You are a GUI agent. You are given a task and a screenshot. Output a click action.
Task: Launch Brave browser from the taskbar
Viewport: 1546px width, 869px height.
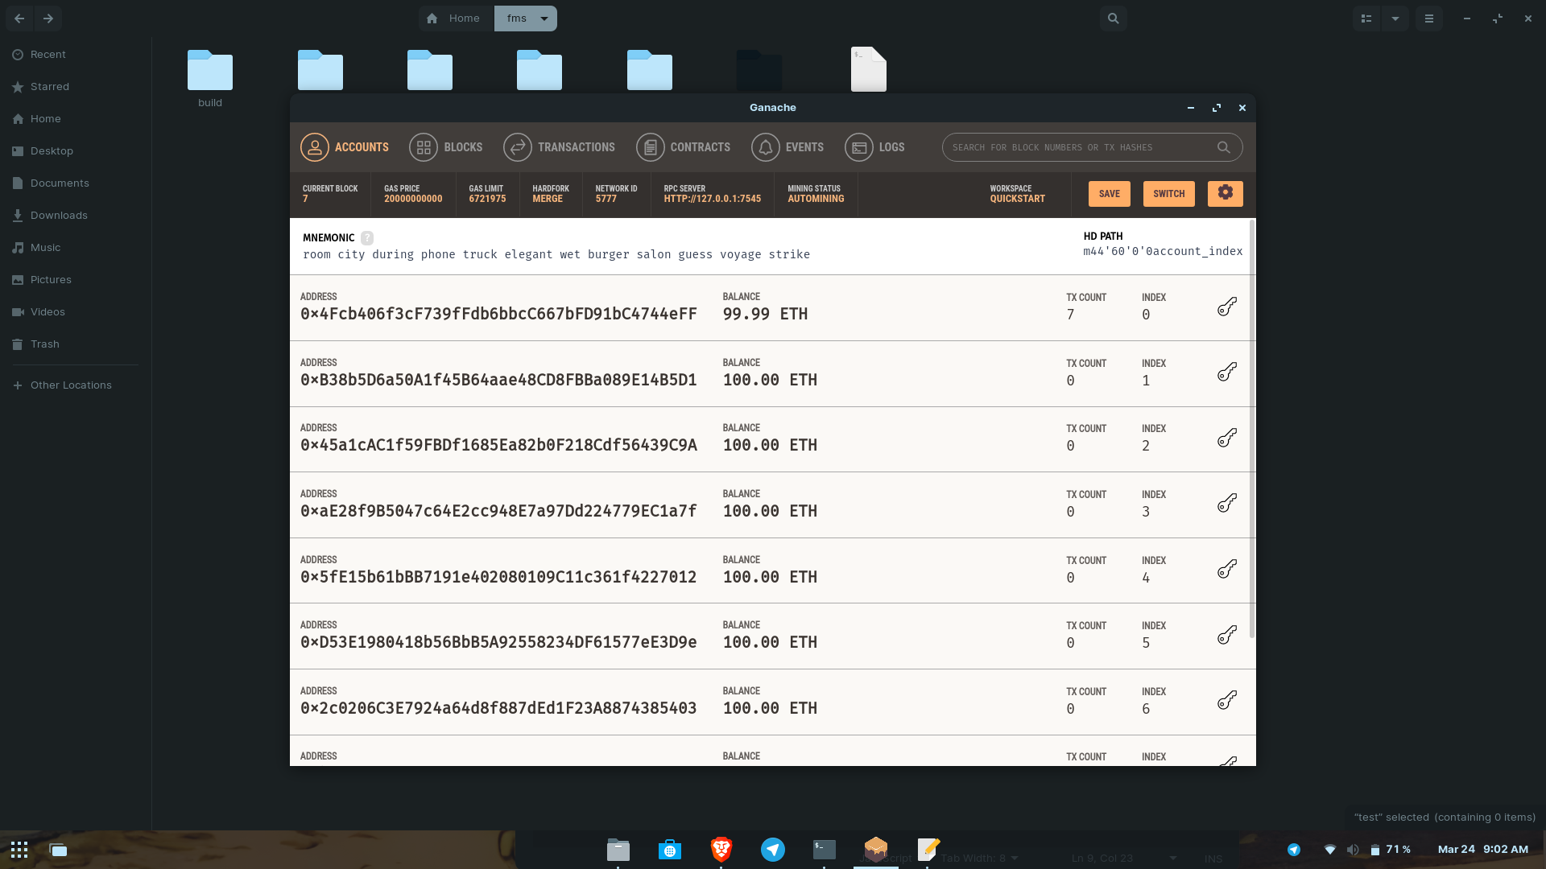721,849
